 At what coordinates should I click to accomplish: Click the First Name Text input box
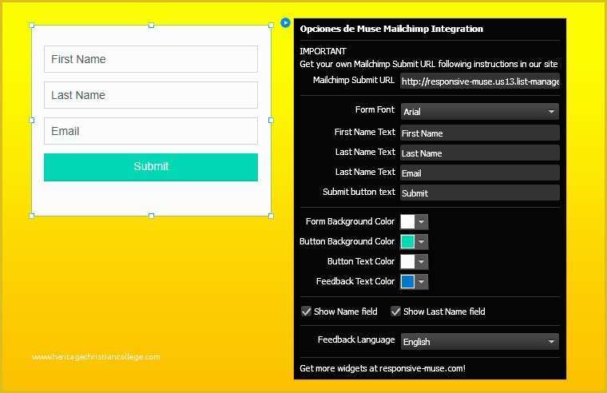tap(480, 133)
